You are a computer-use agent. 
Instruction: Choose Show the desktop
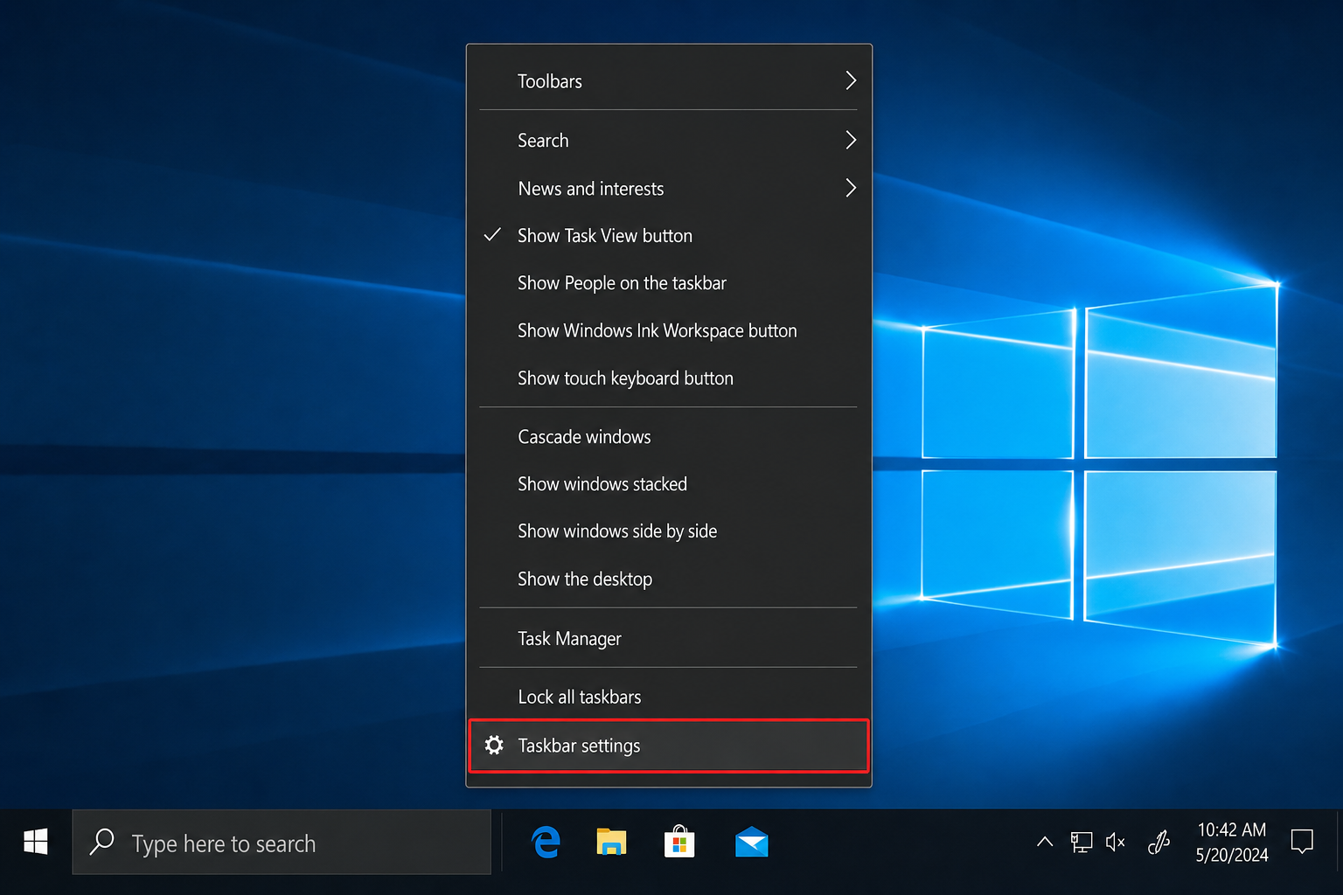669,579
